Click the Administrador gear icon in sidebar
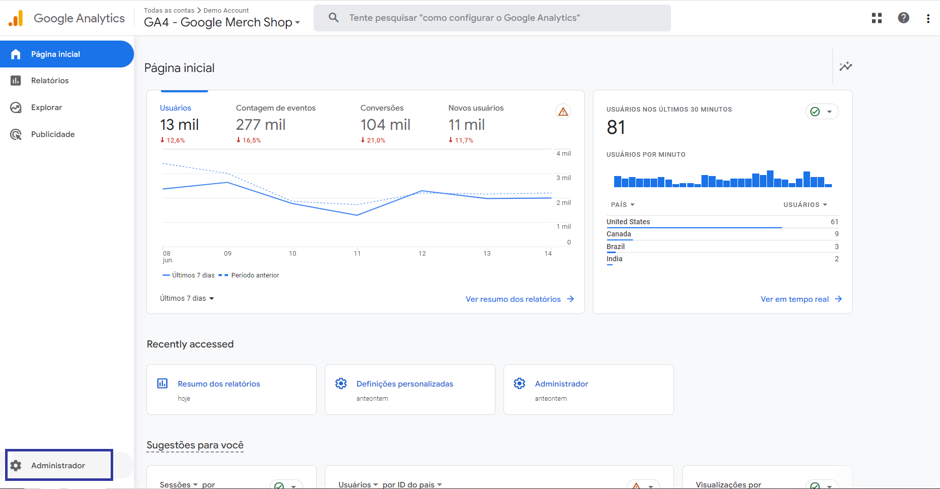This screenshot has width=940, height=489. pyautogui.click(x=16, y=466)
